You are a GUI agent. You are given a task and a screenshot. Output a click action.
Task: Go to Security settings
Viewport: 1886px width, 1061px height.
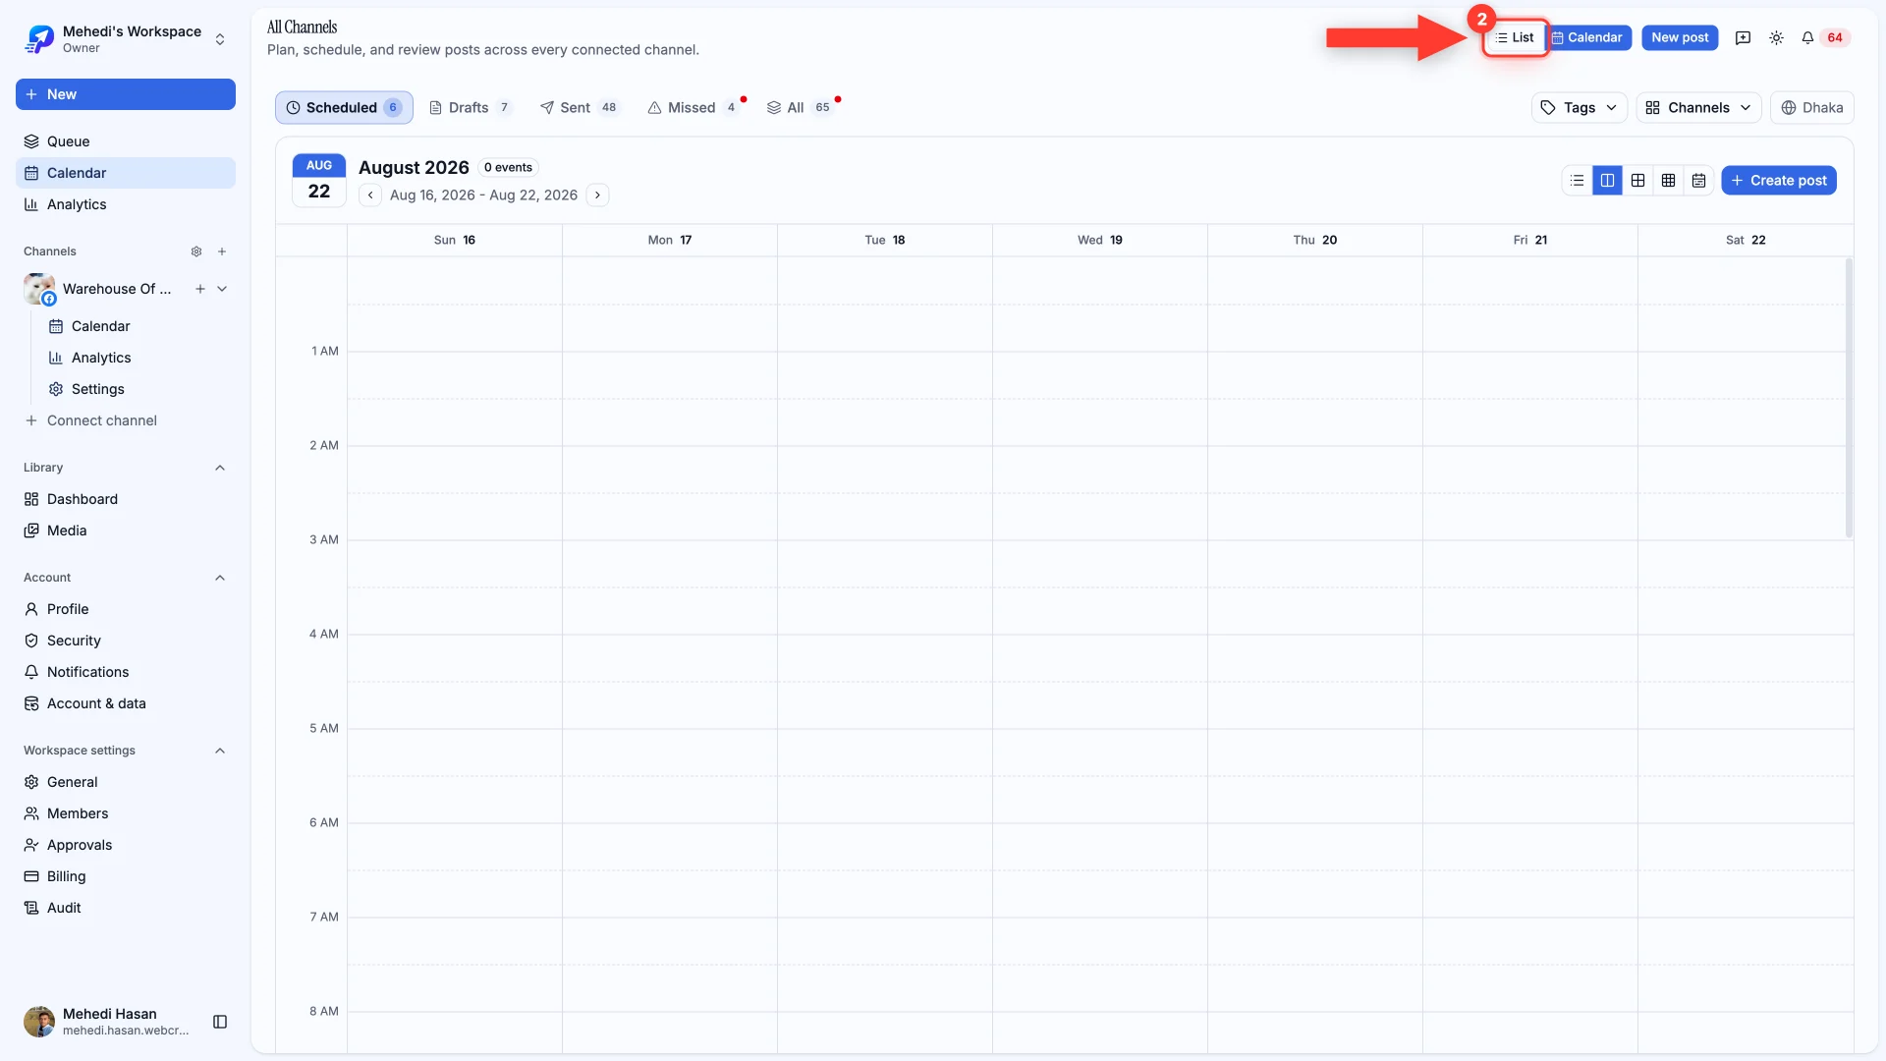pos(126,641)
